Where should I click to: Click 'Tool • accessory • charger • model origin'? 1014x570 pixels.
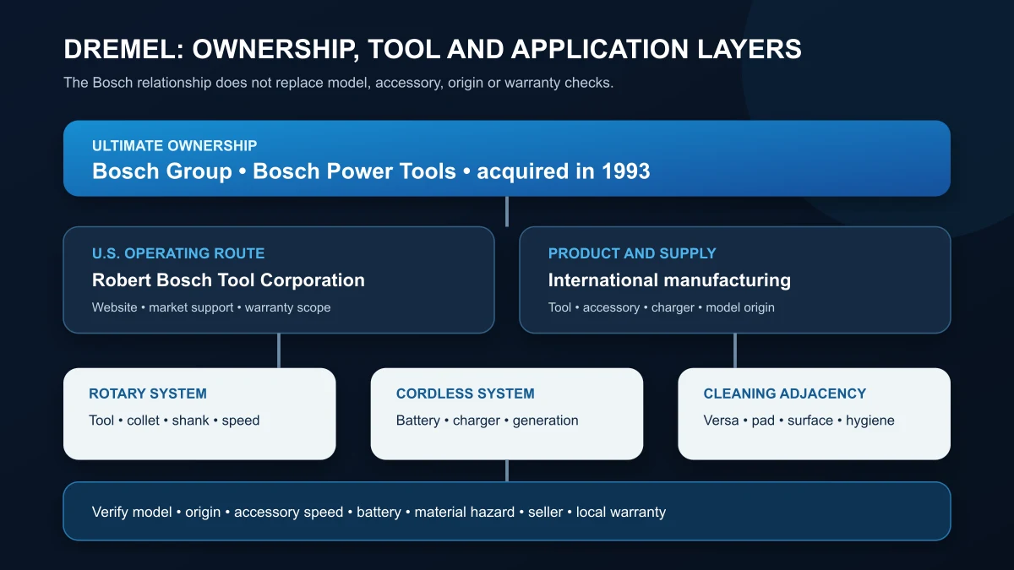[x=662, y=307]
